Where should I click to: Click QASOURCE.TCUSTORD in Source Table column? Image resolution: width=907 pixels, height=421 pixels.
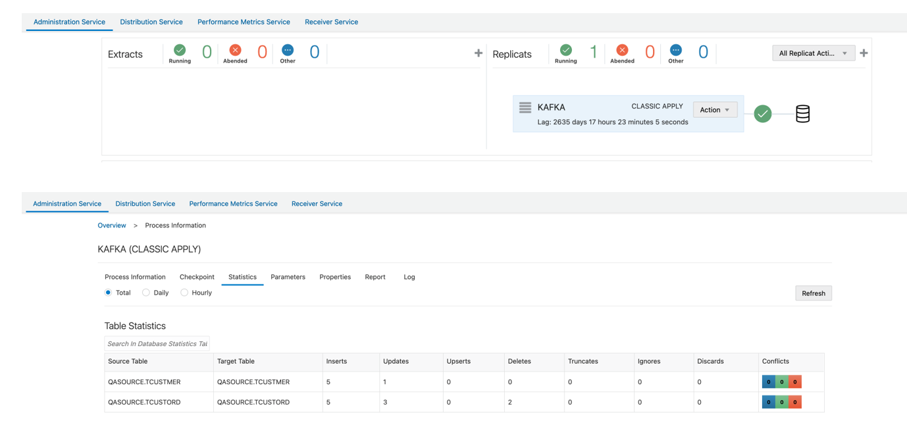[x=144, y=402]
